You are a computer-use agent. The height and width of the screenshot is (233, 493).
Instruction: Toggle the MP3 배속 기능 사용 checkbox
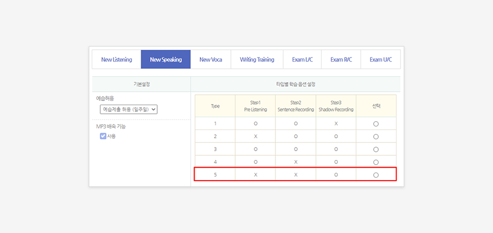(103, 136)
